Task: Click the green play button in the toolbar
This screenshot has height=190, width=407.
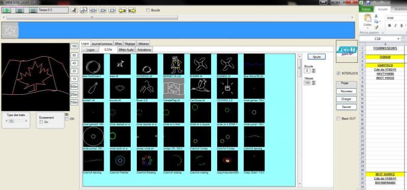Action: [x=7, y=10]
